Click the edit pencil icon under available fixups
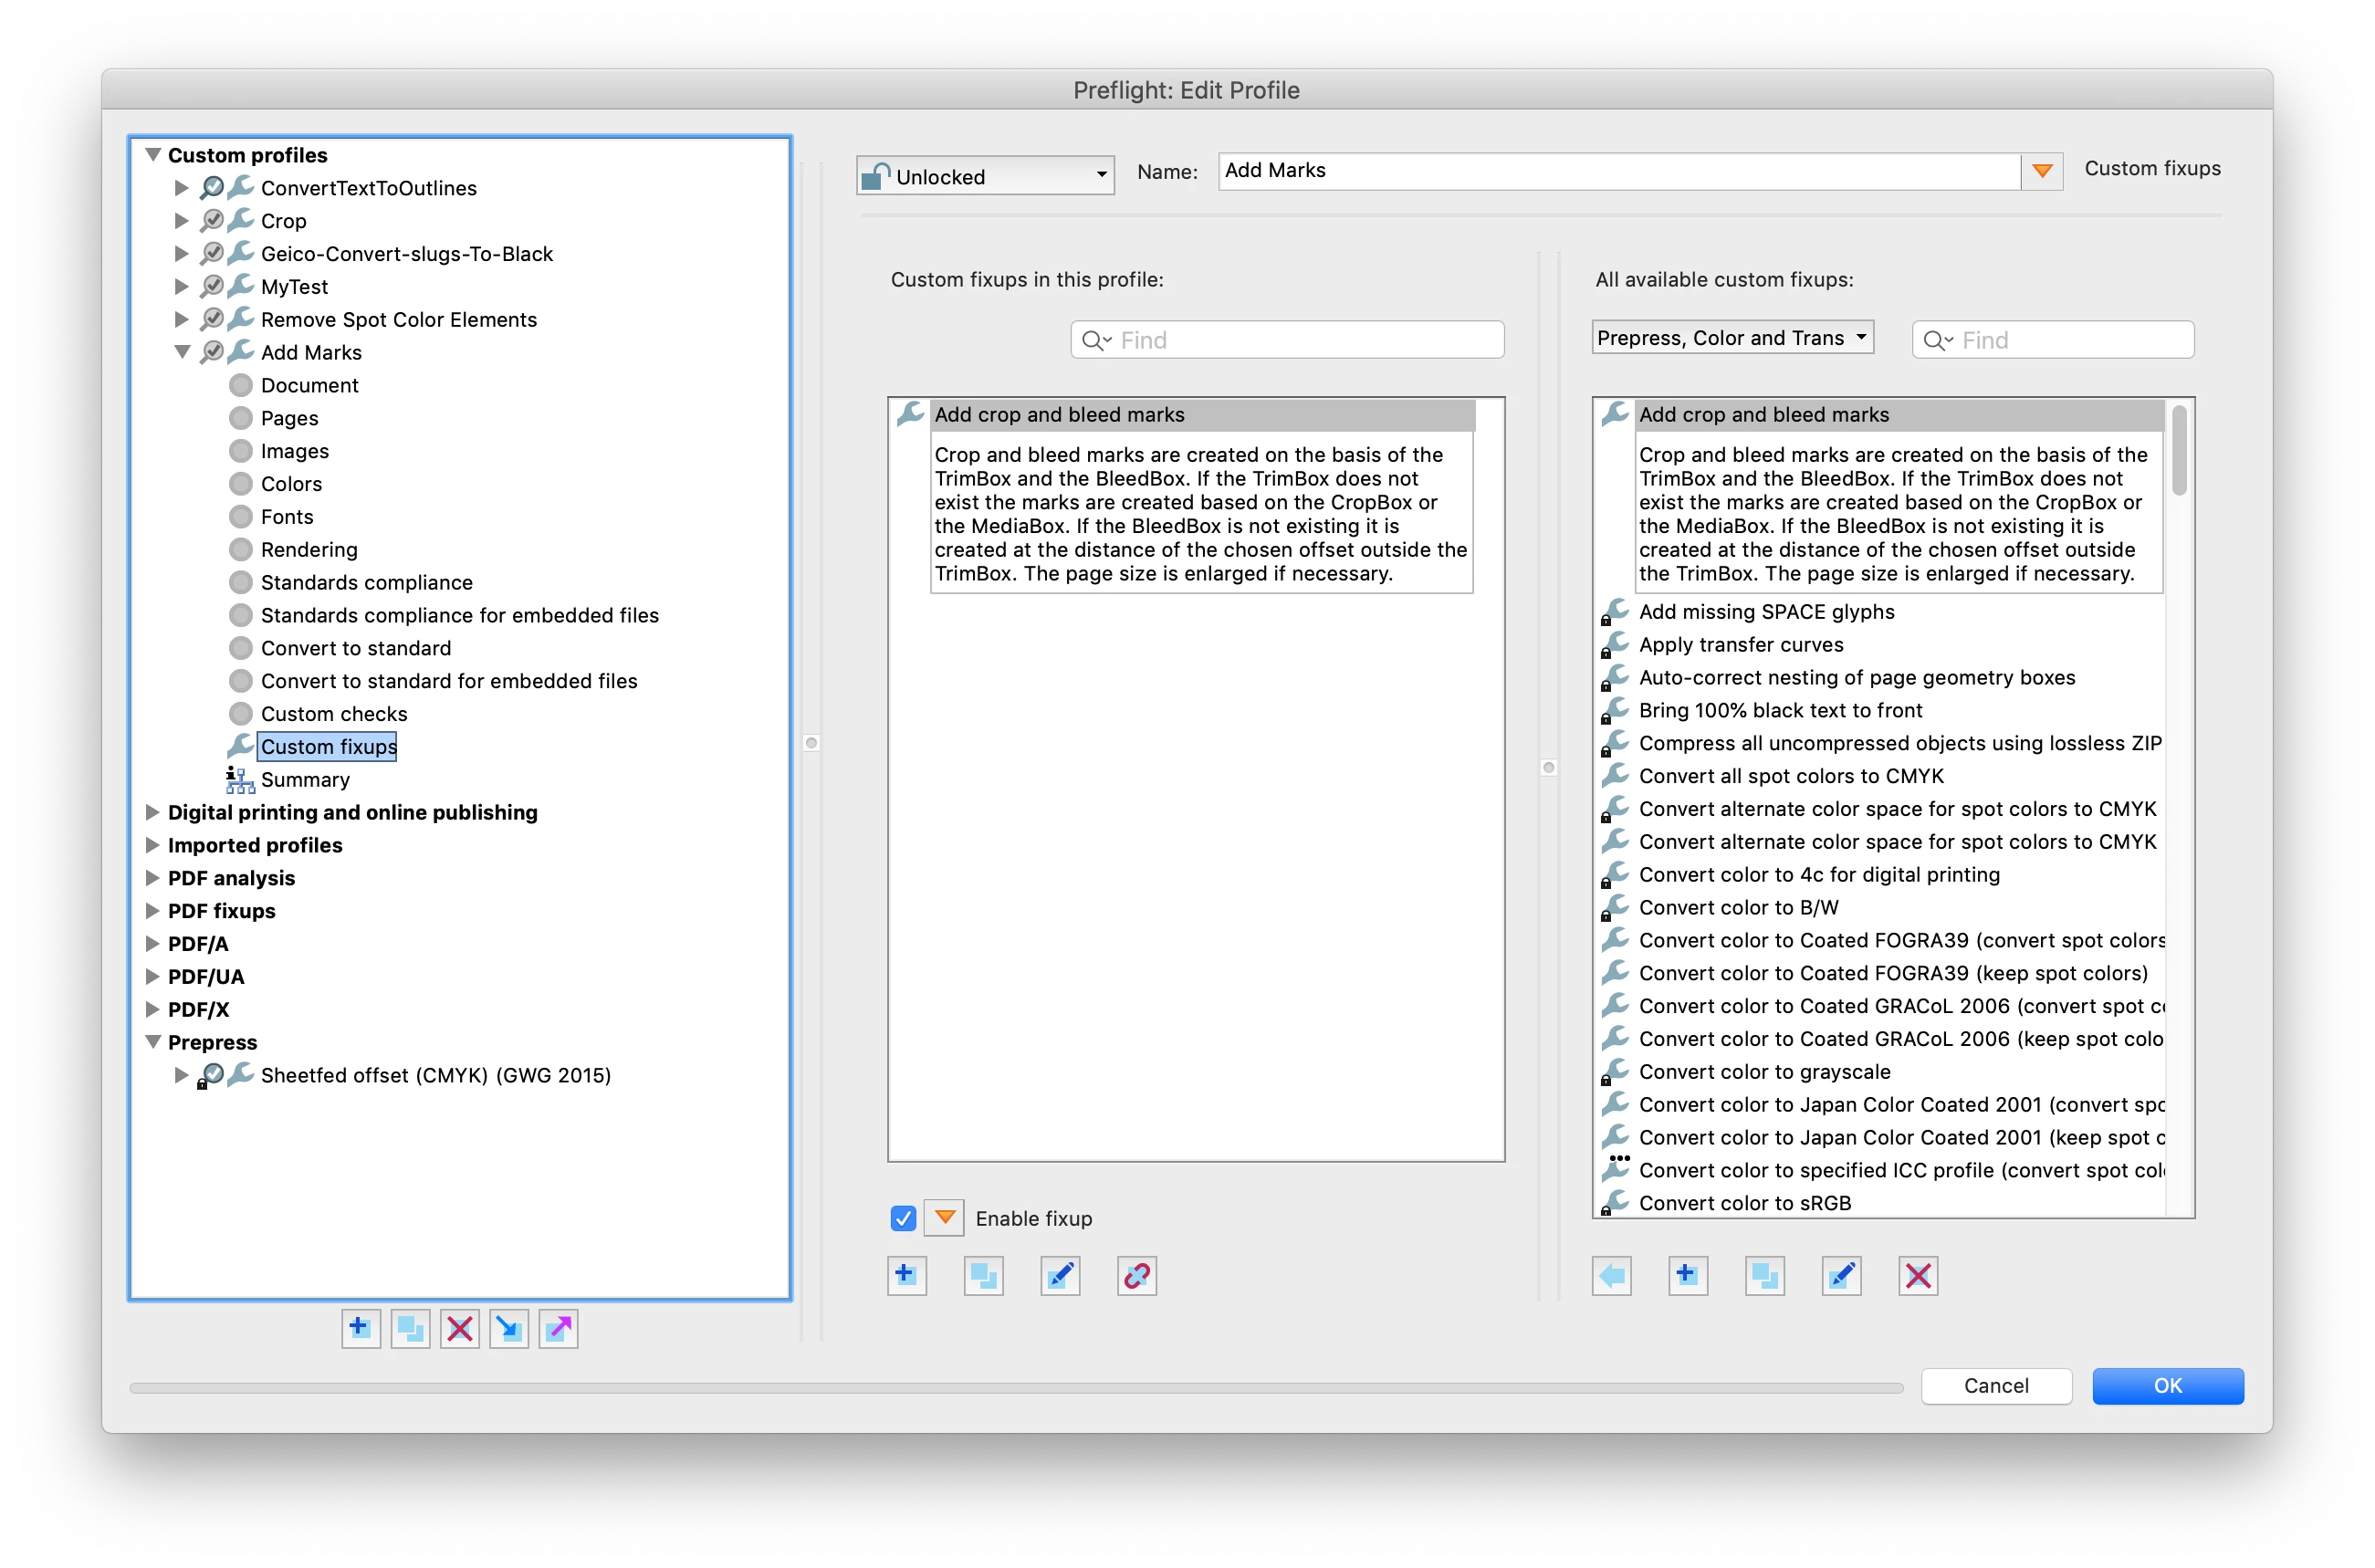 click(x=1841, y=1276)
